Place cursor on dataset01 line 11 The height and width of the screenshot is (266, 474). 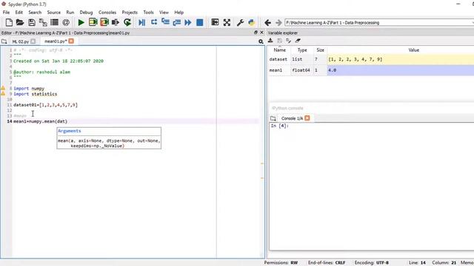[45, 105]
